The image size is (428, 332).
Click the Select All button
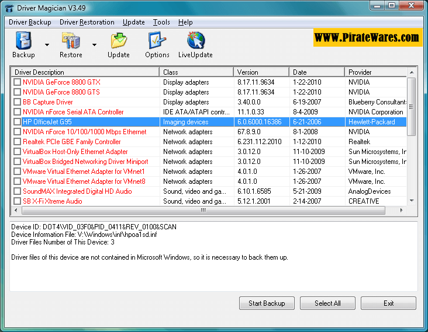[327, 303]
